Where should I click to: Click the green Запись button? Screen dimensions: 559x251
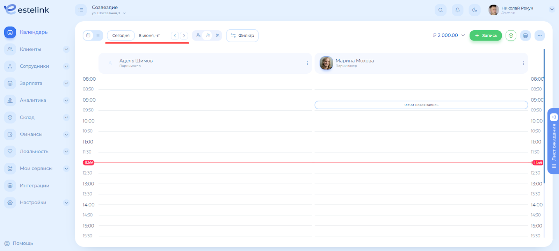click(x=485, y=36)
